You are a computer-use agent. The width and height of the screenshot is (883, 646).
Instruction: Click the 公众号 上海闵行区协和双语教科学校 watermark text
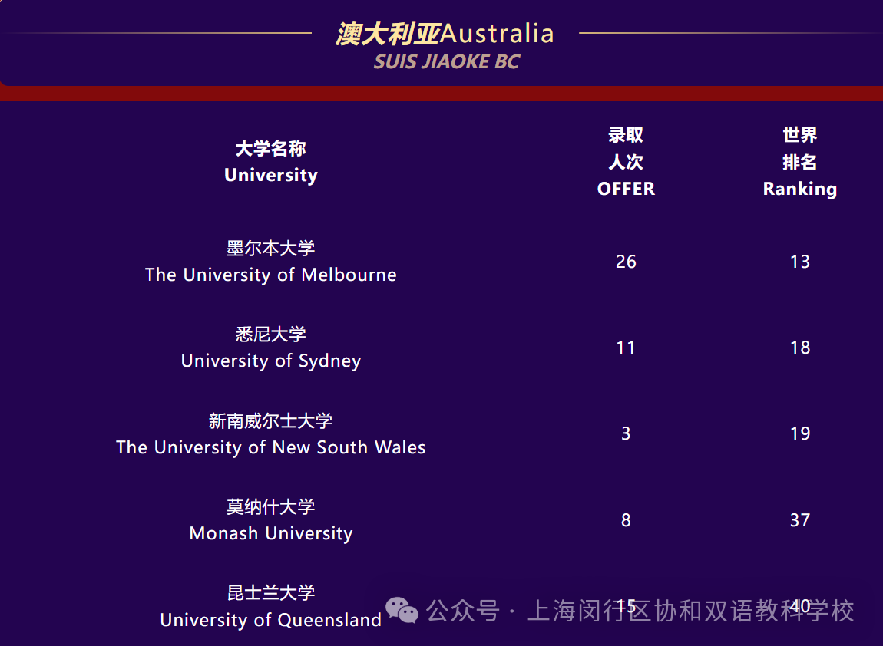(640, 611)
